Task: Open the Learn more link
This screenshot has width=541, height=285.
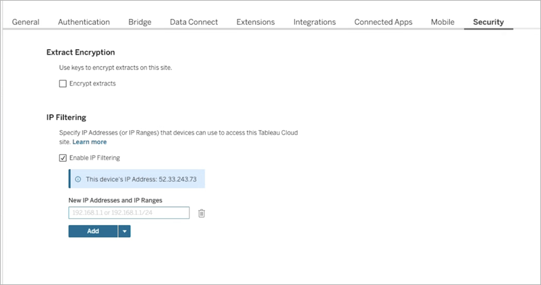Action: [90, 142]
